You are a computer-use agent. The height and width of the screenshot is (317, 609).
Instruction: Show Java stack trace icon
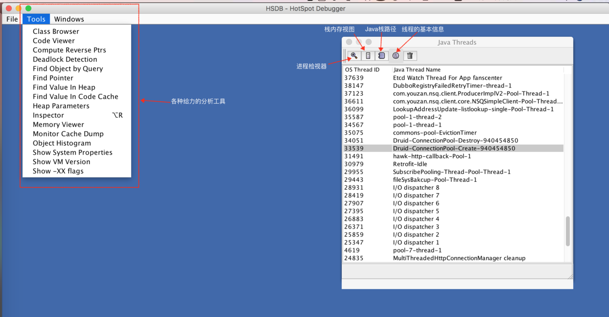click(x=382, y=56)
